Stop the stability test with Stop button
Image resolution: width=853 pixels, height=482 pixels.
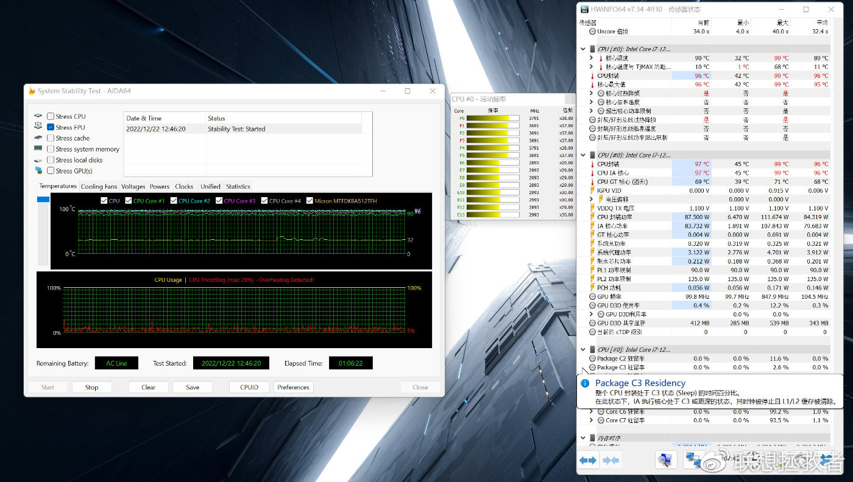click(x=92, y=387)
